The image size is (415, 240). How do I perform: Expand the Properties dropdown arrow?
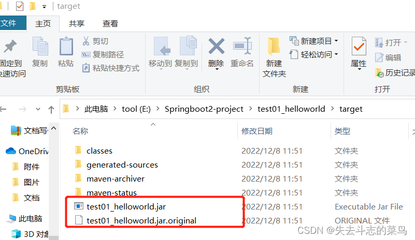[x=360, y=69]
